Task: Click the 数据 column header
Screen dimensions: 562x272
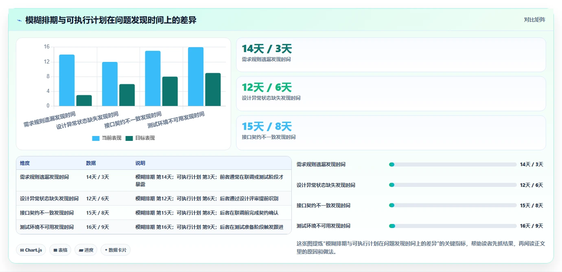Action: [x=91, y=163]
